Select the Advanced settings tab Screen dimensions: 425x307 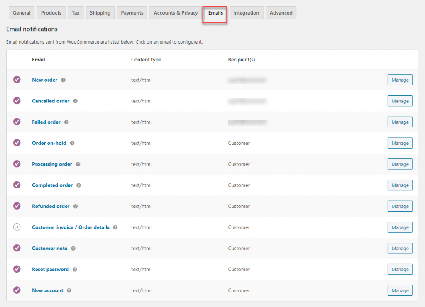(281, 13)
